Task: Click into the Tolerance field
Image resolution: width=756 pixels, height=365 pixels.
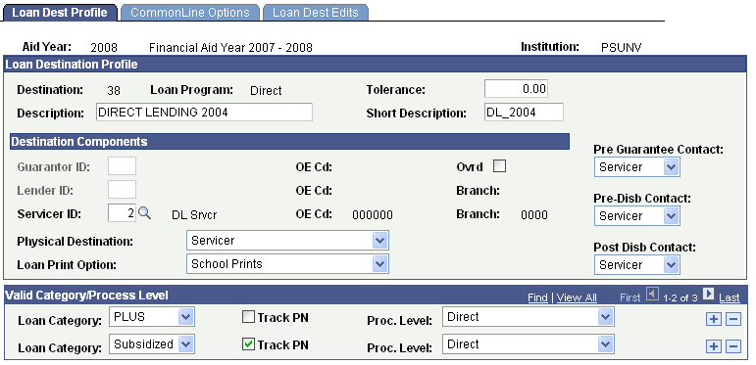Action: pyautogui.click(x=516, y=89)
